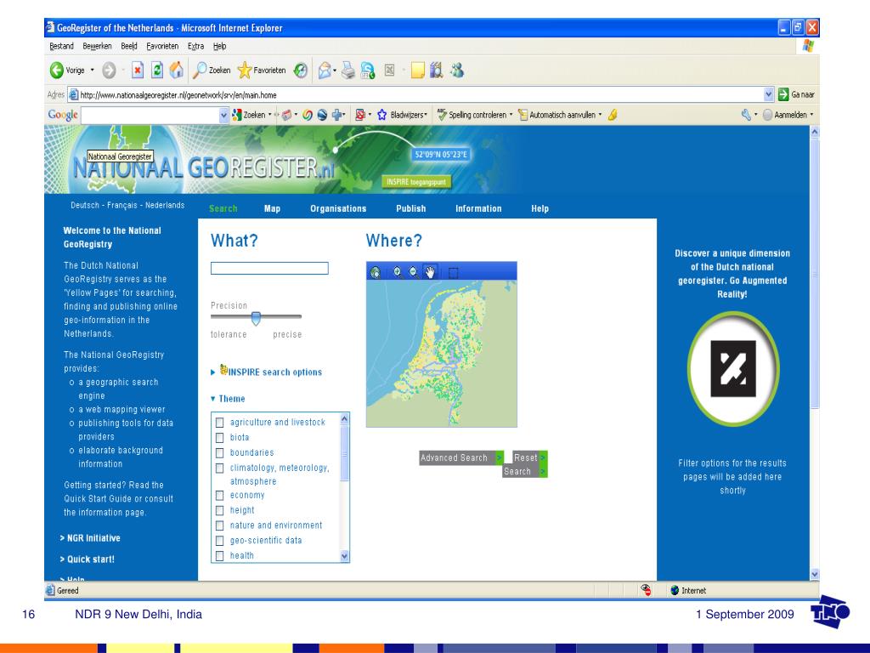Open the Beeld menu
Screen dimensions: 870x653
[x=129, y=46]
